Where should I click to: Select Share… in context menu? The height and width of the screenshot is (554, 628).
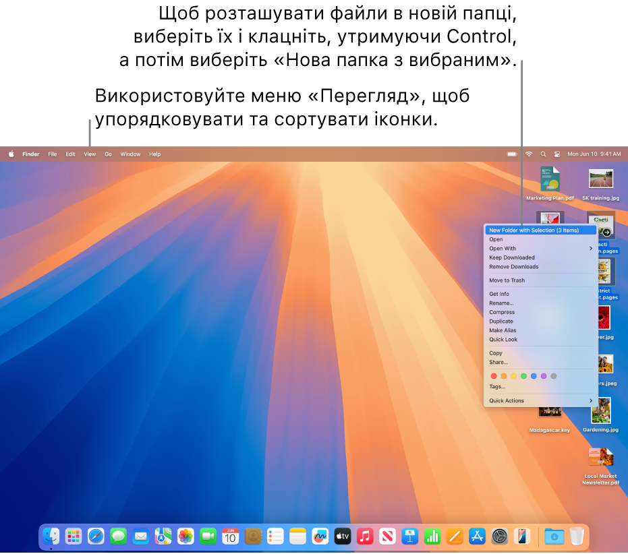click(x=540, y=363)
